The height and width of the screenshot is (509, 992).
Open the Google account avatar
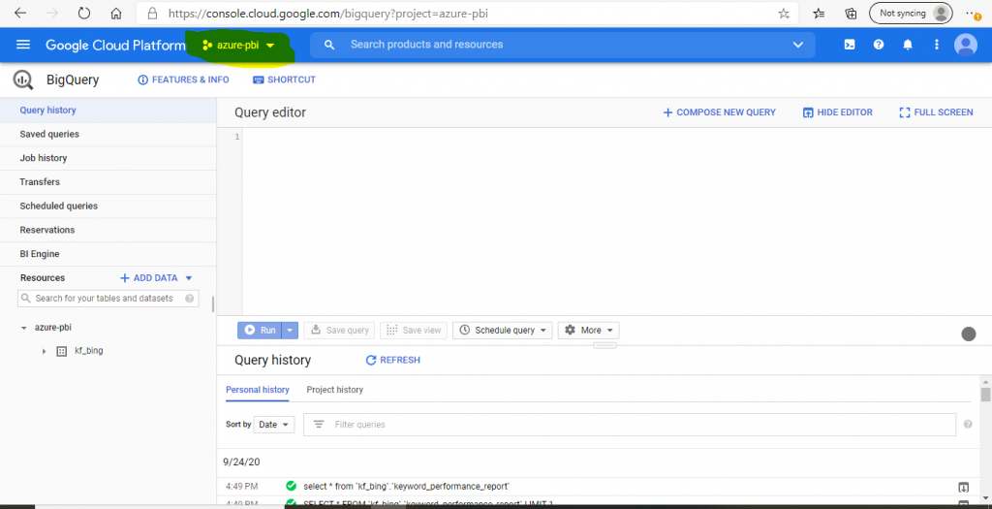point(966,45)
